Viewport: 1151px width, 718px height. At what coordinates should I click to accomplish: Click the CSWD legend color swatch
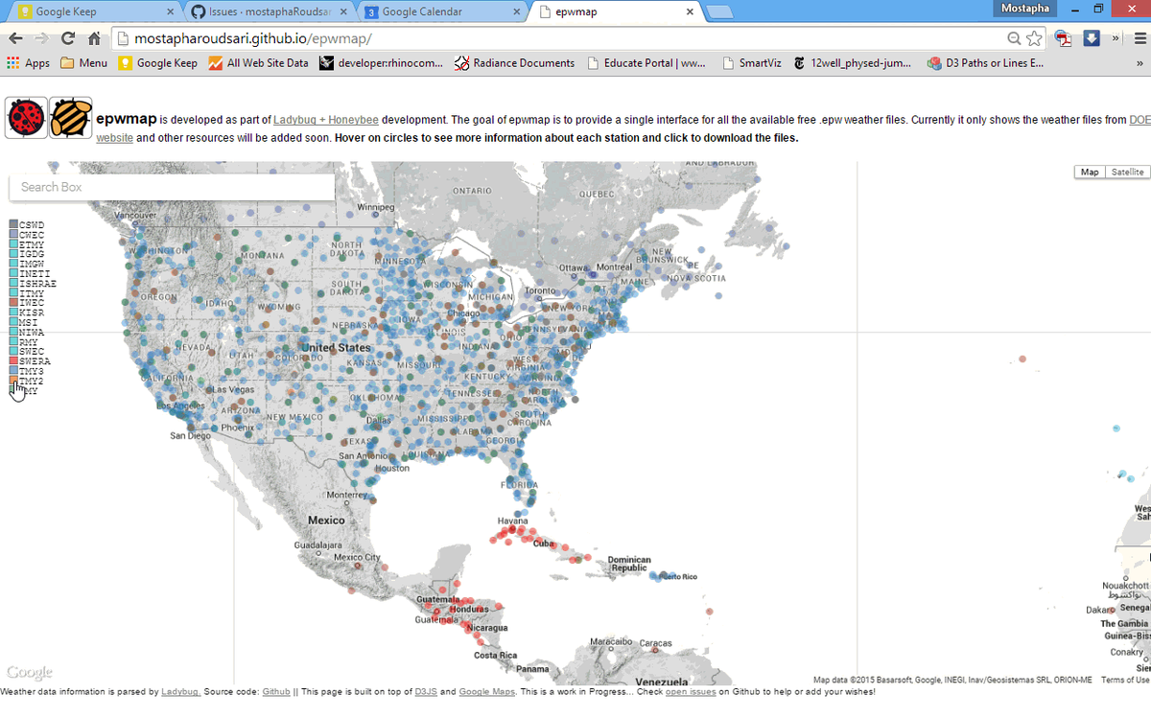pyautogui.click(x=13, y=224)
